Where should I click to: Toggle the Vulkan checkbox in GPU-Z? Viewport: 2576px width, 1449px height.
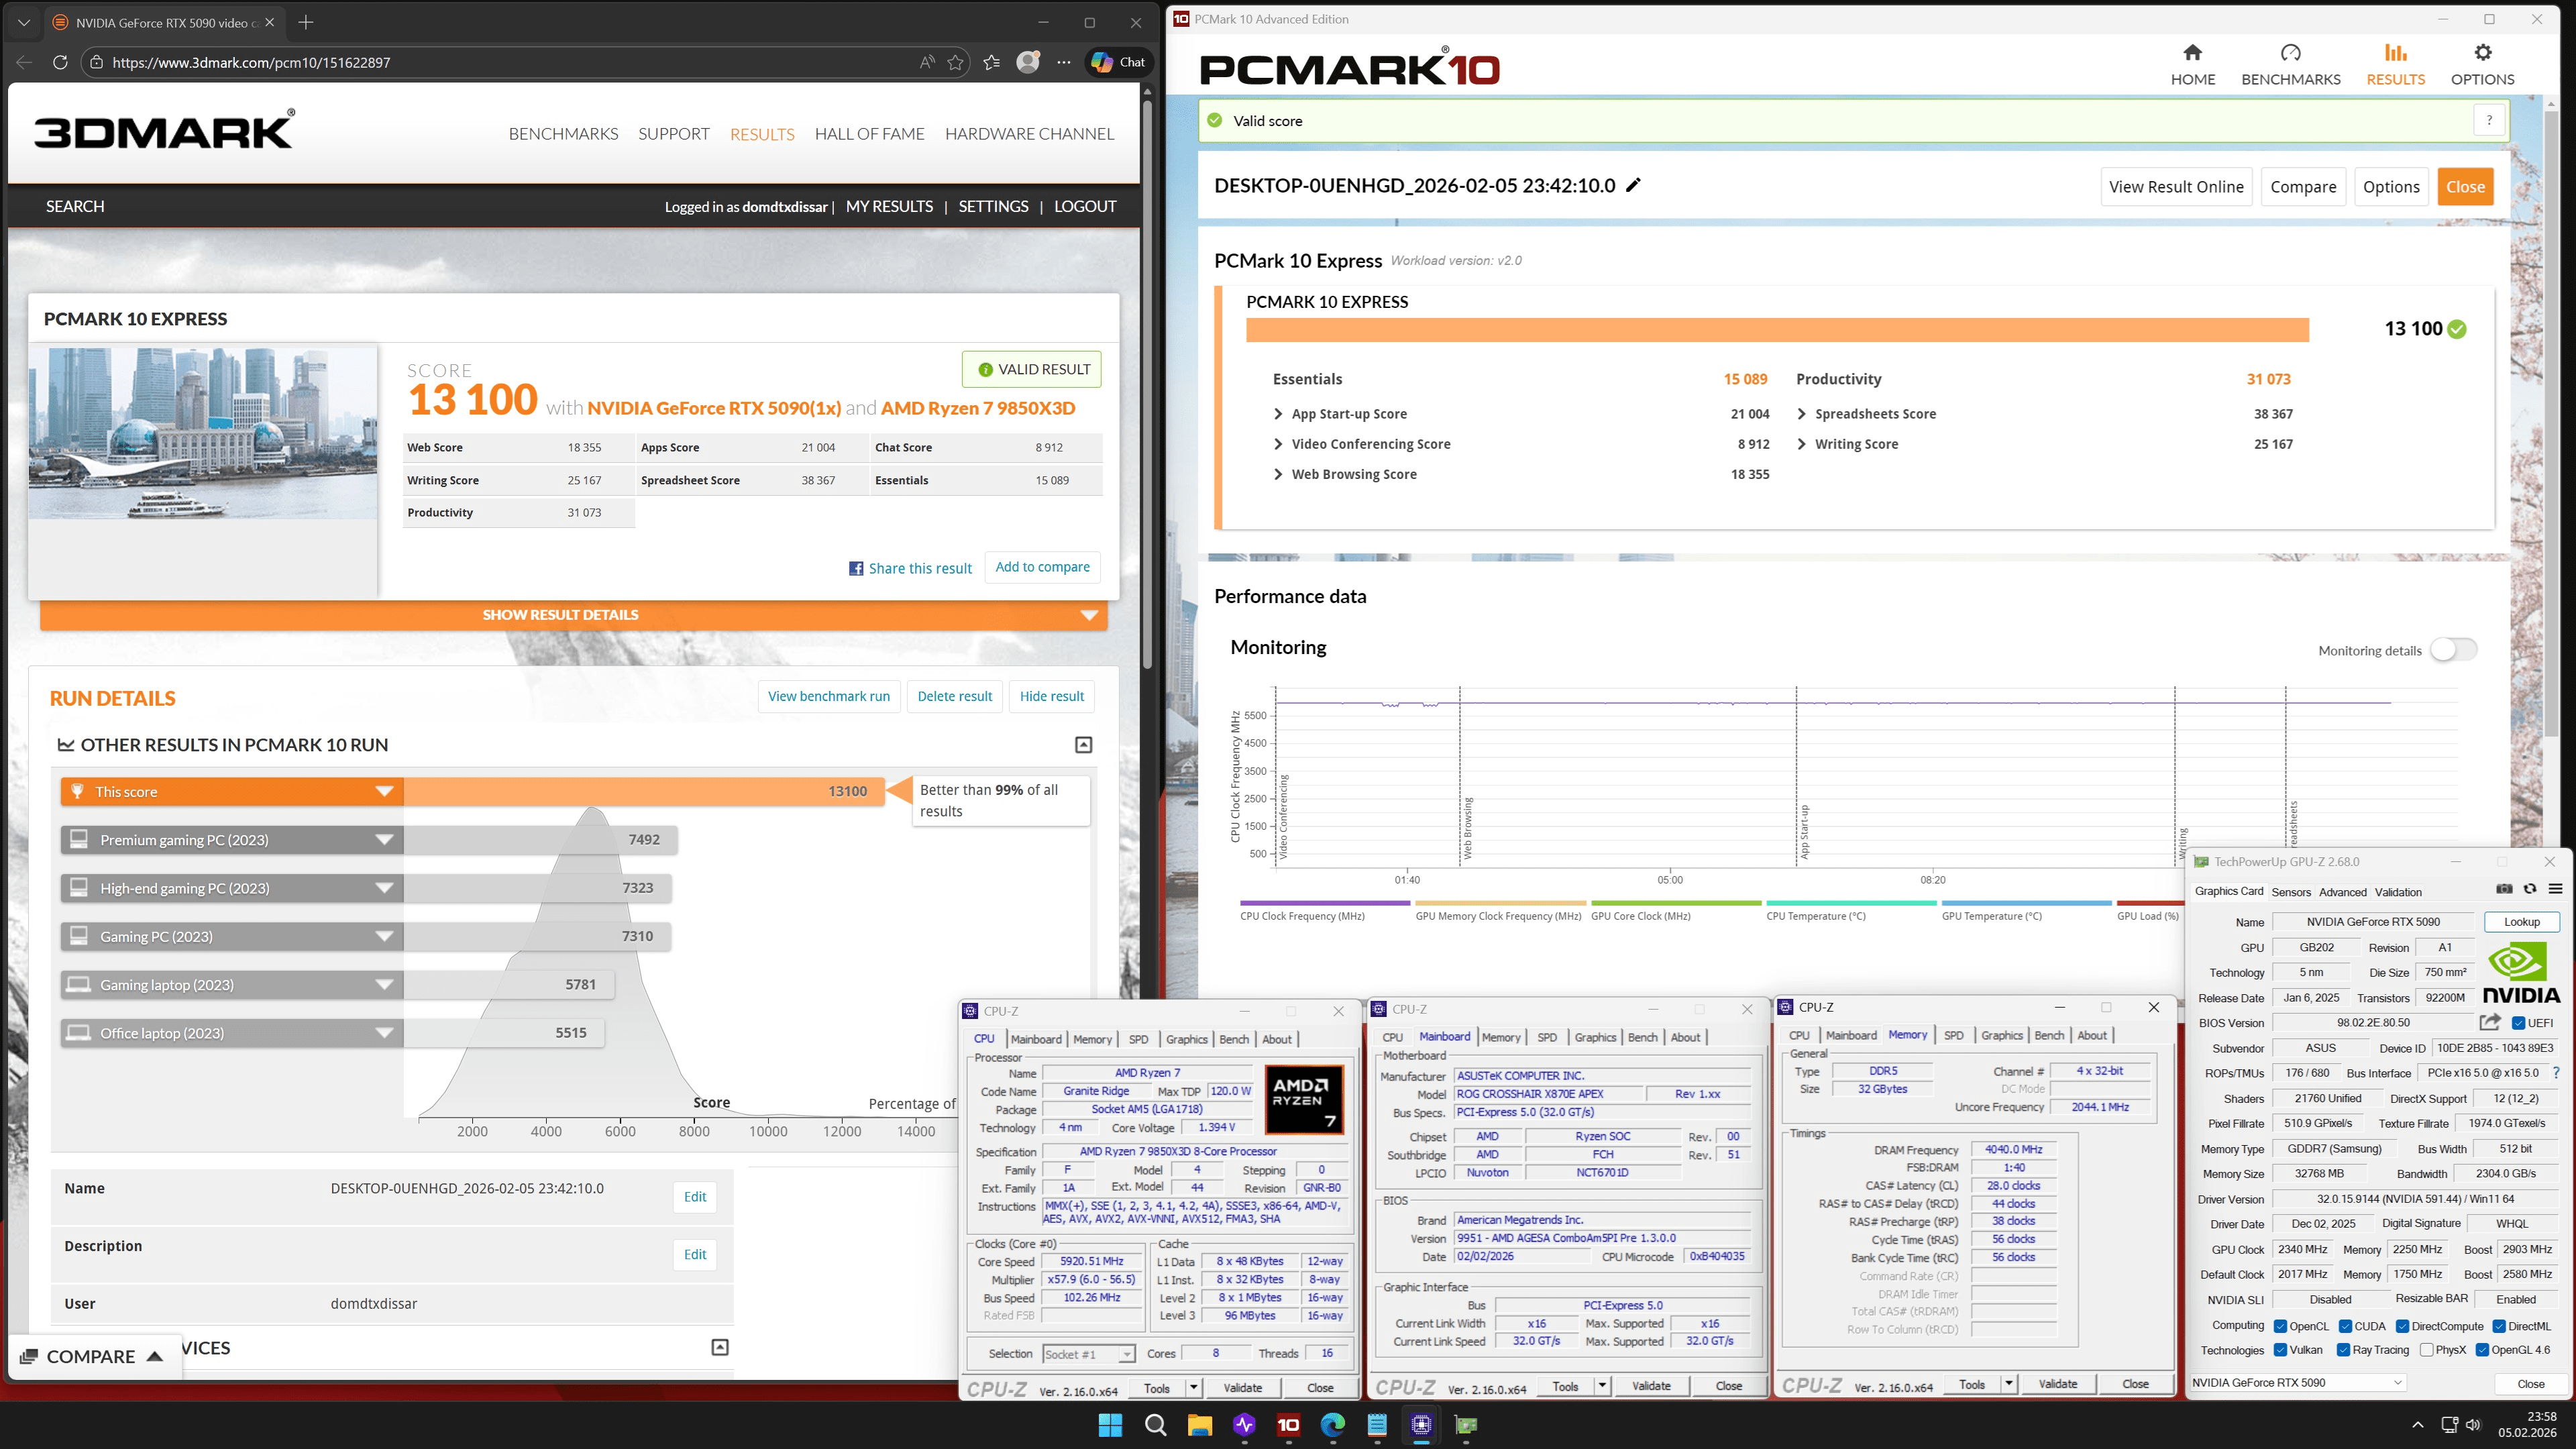[2281, 1350]
